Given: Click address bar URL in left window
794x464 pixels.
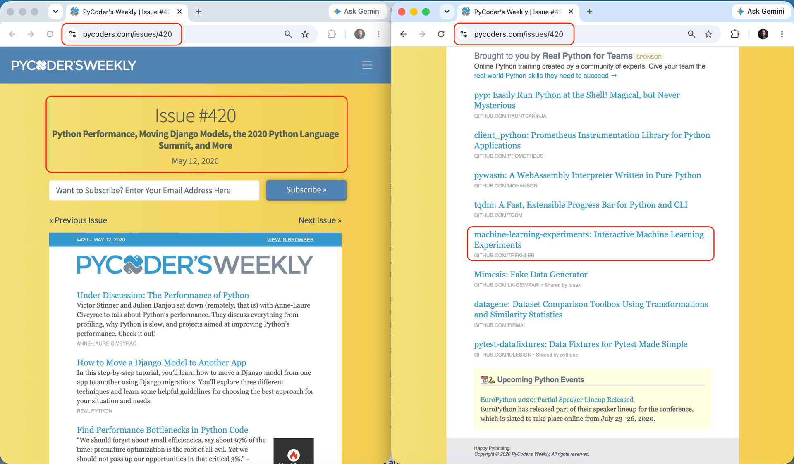Looking at the screenshot, I should point(127,34).
